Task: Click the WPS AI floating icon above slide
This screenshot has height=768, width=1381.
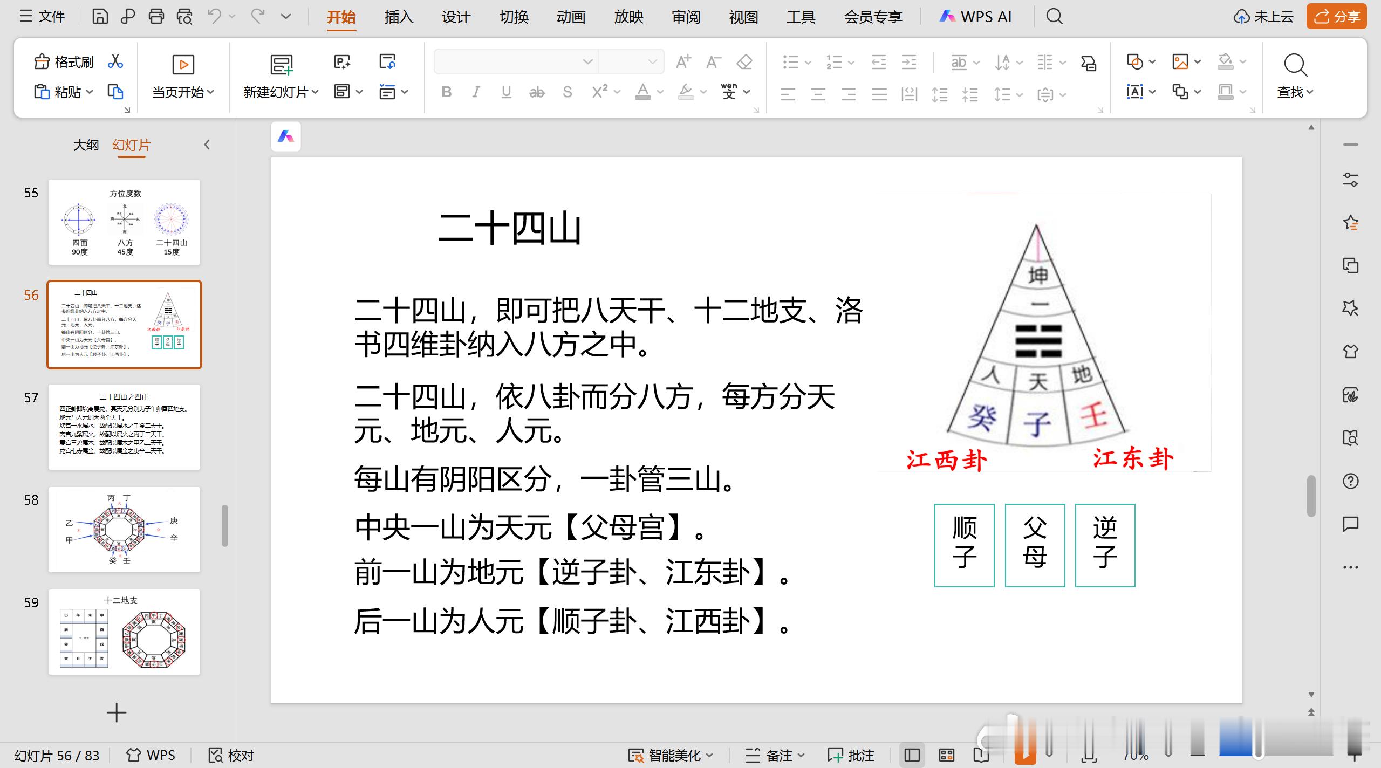Action: pos(286,136)
